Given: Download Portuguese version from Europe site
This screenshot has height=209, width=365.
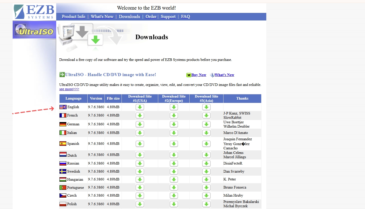Looking at the screenshot, I should (174, 188).
